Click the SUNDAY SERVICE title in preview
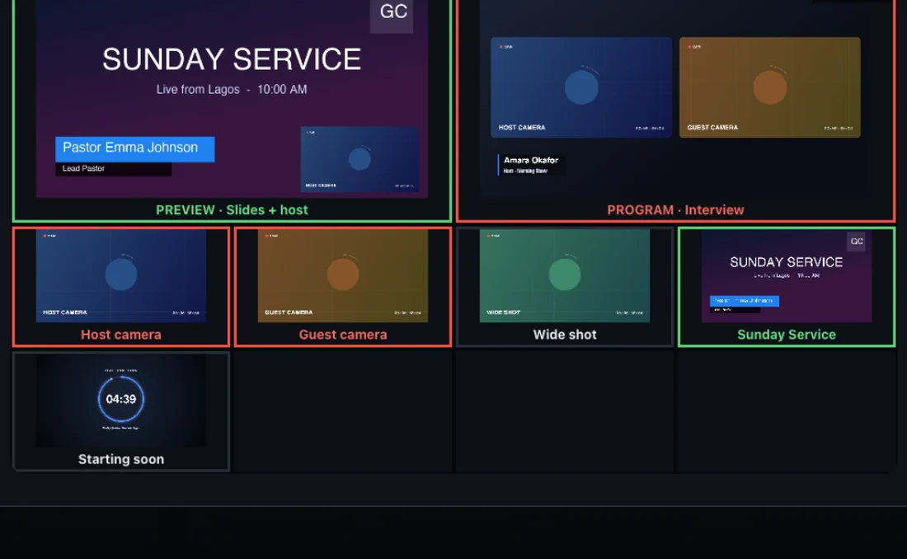Viewport: 907px width, 559px height. pos(232,59)
